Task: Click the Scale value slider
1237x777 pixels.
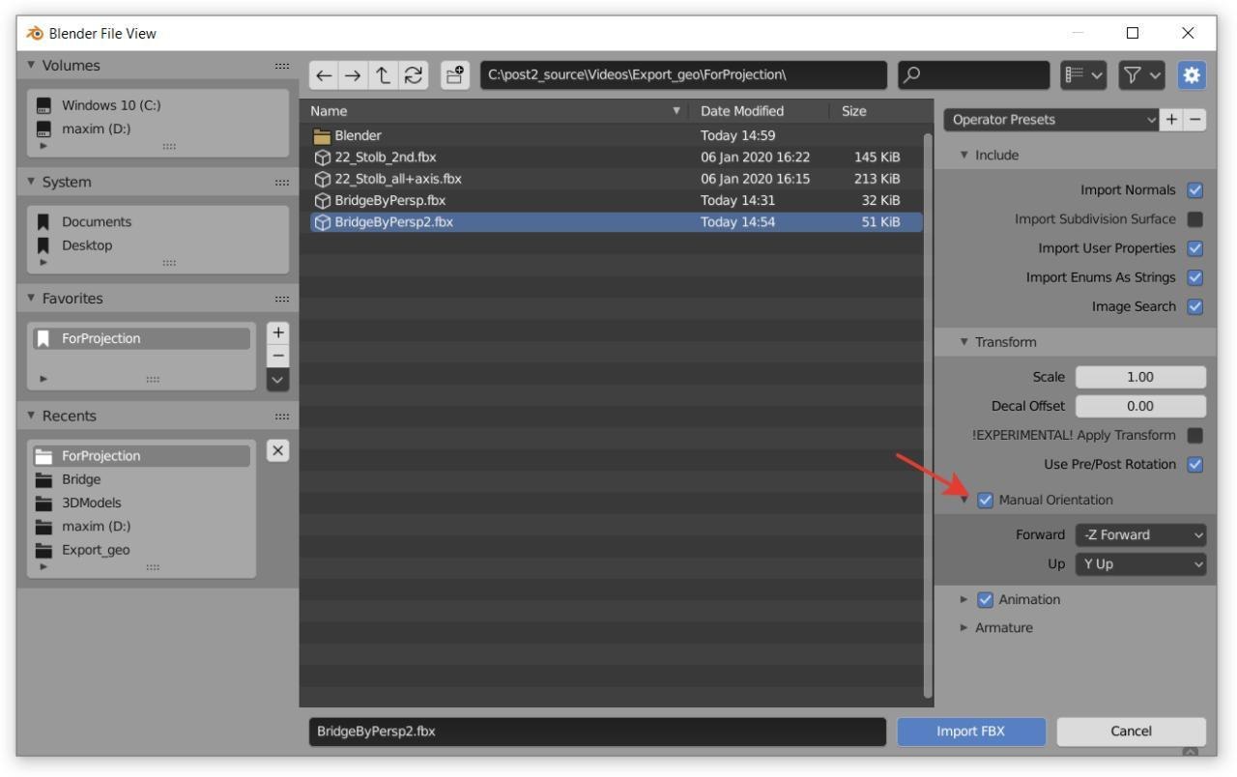Action: coord(1140,377)
